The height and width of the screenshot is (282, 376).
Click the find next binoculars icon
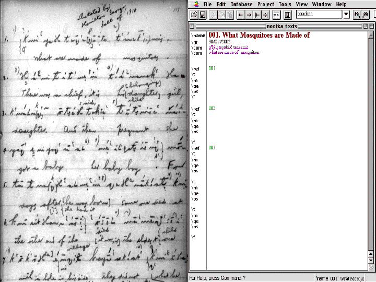pyautogui.click(x=357, y=15)
